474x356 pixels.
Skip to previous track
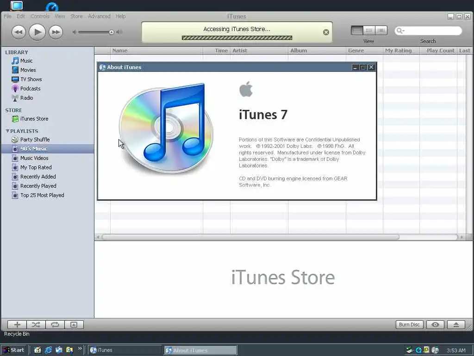point(19,32)
